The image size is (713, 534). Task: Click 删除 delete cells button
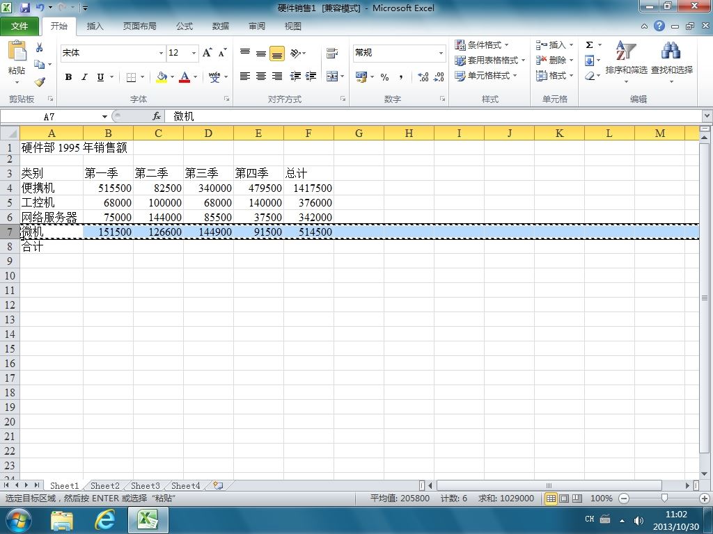point(554,60)
